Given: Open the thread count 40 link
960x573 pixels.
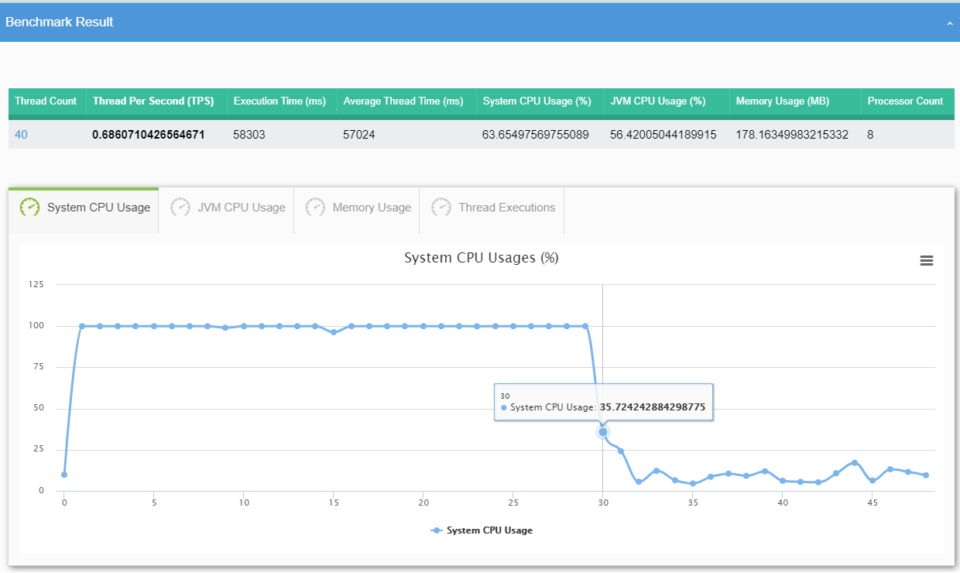Looking at the screenshot, I should tap(21, 135).
